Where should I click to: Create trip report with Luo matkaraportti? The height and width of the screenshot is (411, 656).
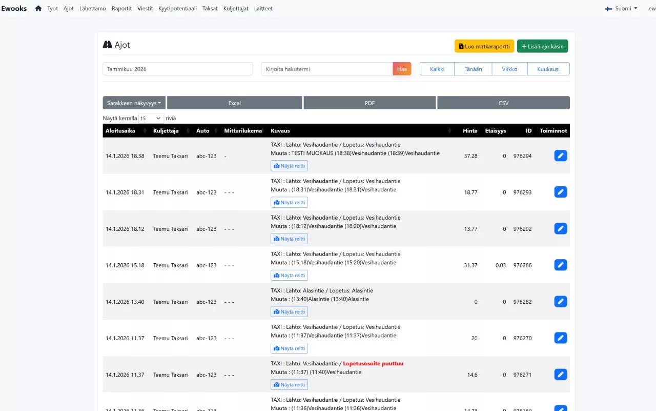pyautogui.click(x=484, y=46)
